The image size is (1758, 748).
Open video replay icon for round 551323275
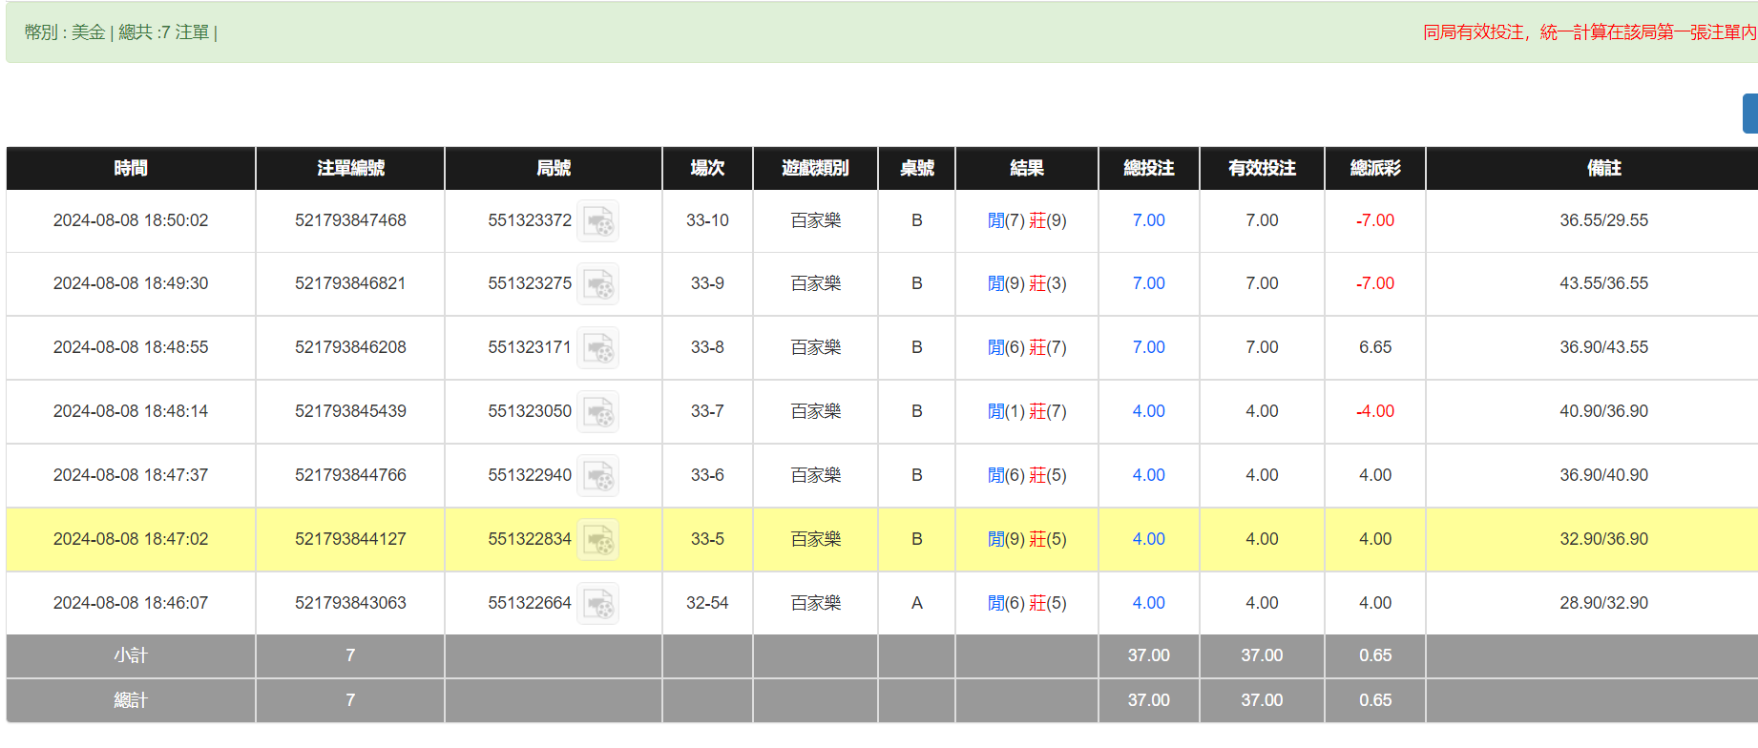[x=598, y=284]
